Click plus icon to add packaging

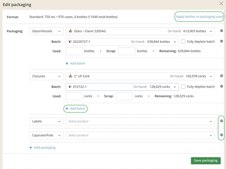(31, 147)
